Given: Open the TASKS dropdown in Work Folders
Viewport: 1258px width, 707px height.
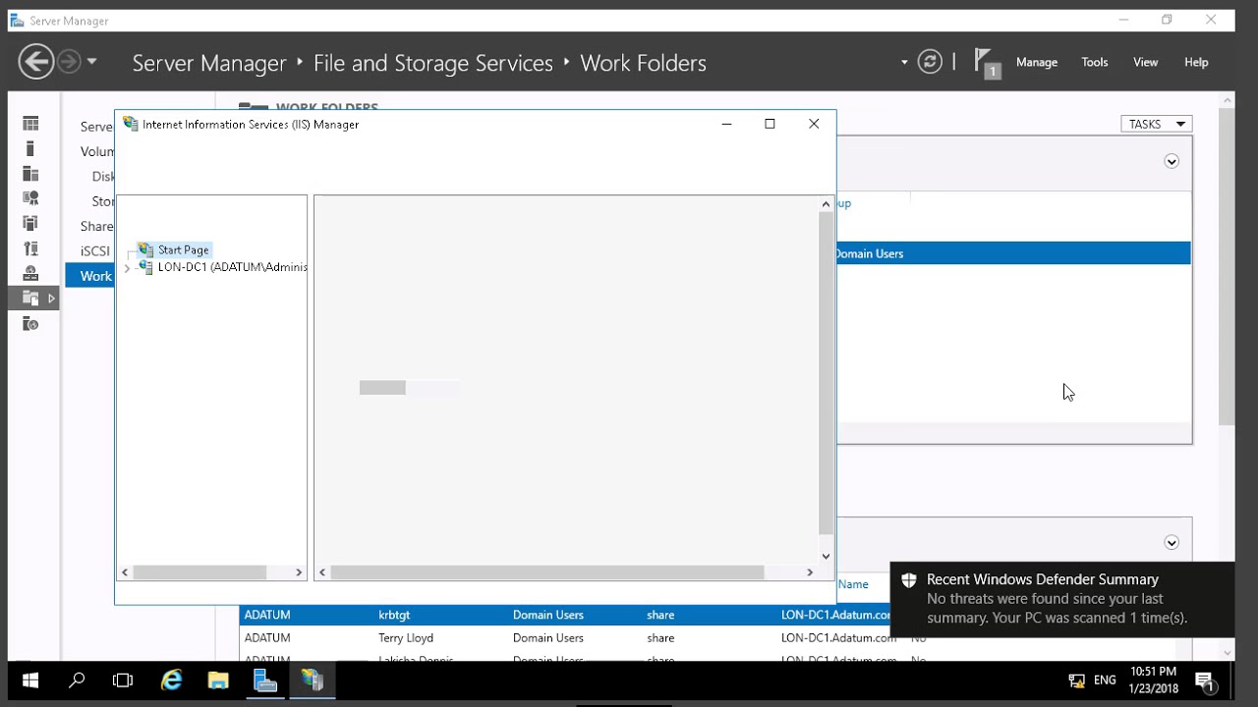Looking at the screenshot, I should coord(1156,124).
